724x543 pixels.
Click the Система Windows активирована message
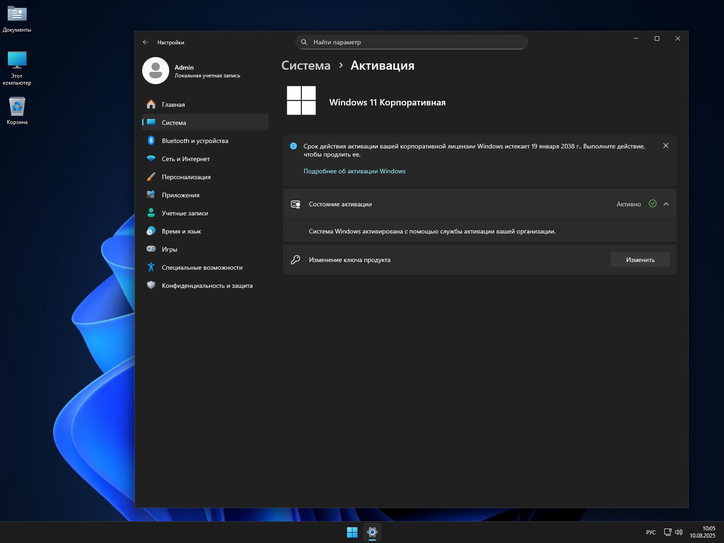tap(432, 231)
